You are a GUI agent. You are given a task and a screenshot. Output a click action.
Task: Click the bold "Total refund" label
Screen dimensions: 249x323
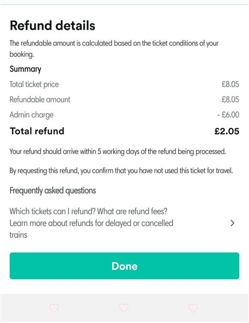click(37, 131)
